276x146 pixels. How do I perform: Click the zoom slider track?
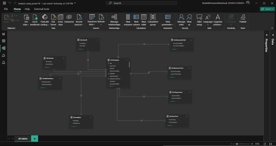pos(242,144)
